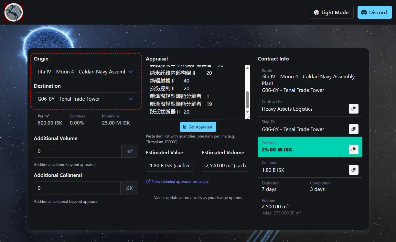This screenshot has height=242, width=396.
Task: Click the appraisal scrollbar down arrow
Action: [248, 112]
